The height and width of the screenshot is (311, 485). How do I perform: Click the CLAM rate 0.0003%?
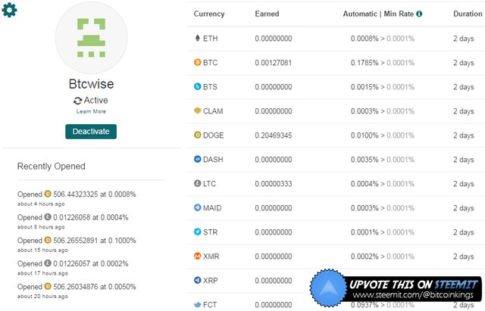365,111
